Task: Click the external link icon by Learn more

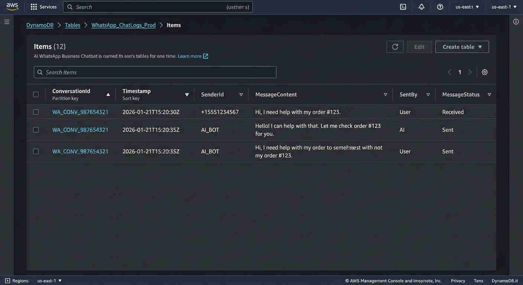Action: [205, 56]
